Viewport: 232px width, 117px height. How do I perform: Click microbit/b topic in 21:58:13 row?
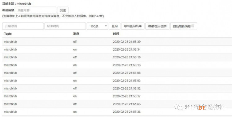10,65
